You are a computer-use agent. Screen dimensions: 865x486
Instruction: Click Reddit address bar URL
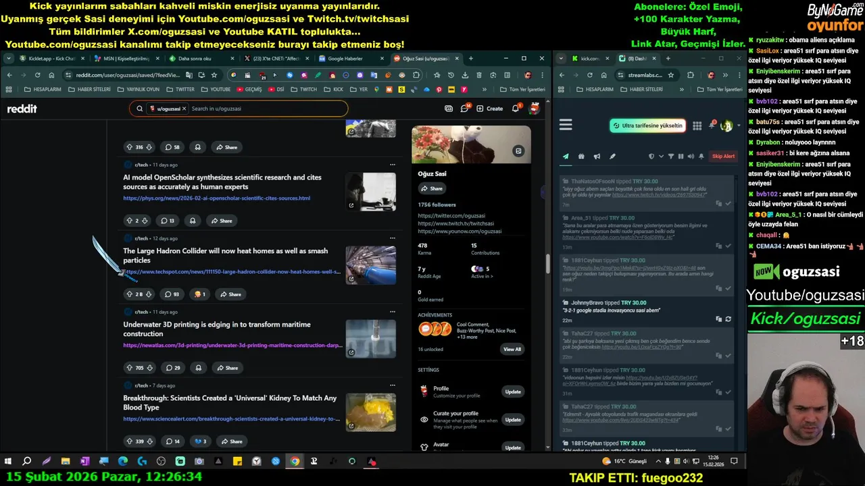point(128,75)
